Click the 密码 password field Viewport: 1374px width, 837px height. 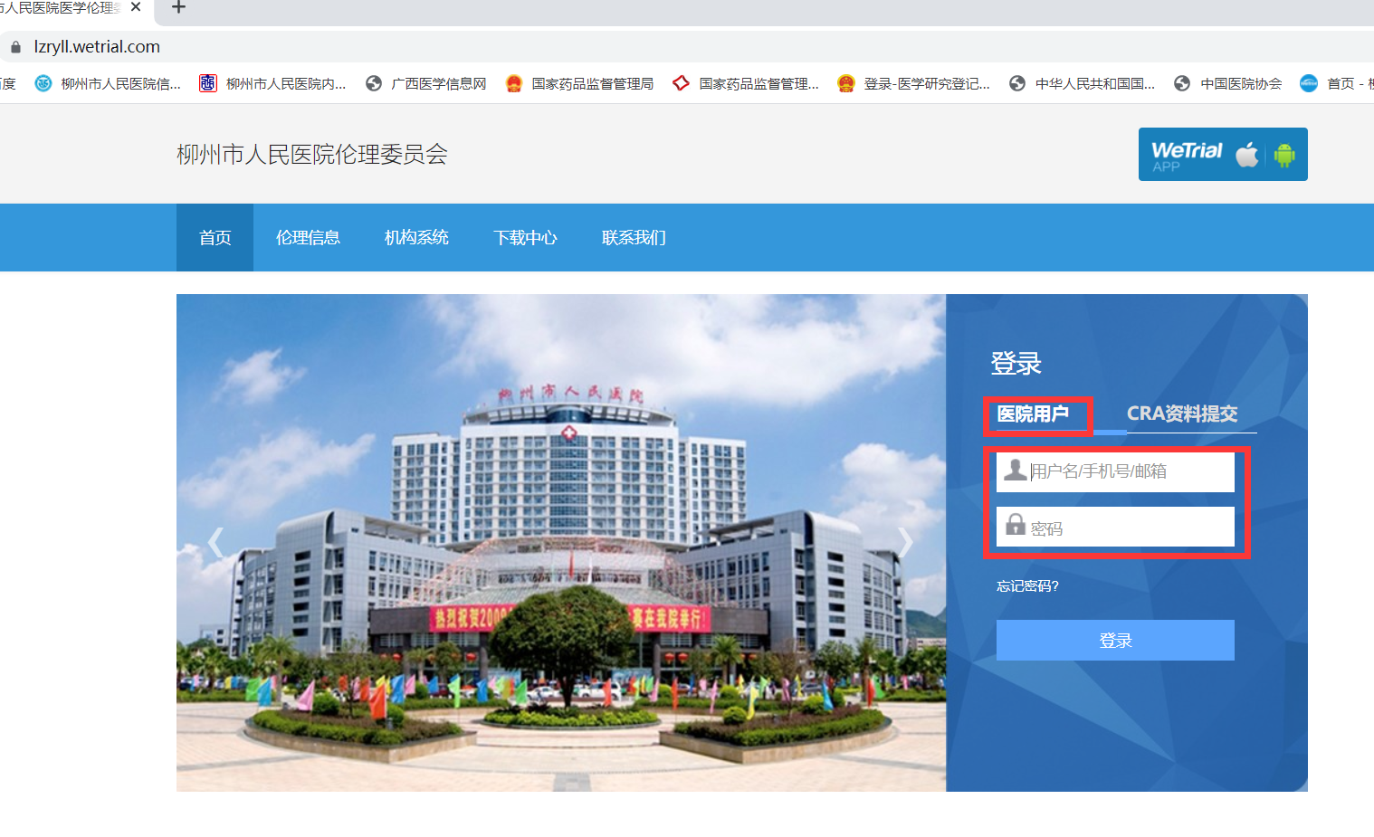pyautogui.click(x=1130, y=528)
